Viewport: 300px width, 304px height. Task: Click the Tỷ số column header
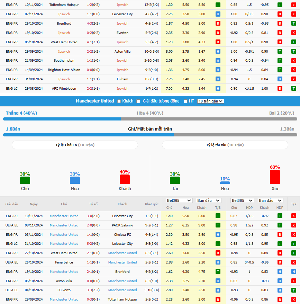93,204
